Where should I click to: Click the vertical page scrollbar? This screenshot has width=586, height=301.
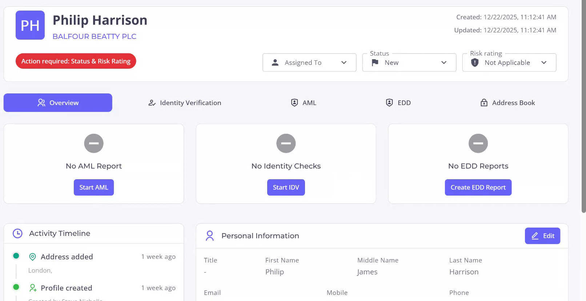point(583,109)
